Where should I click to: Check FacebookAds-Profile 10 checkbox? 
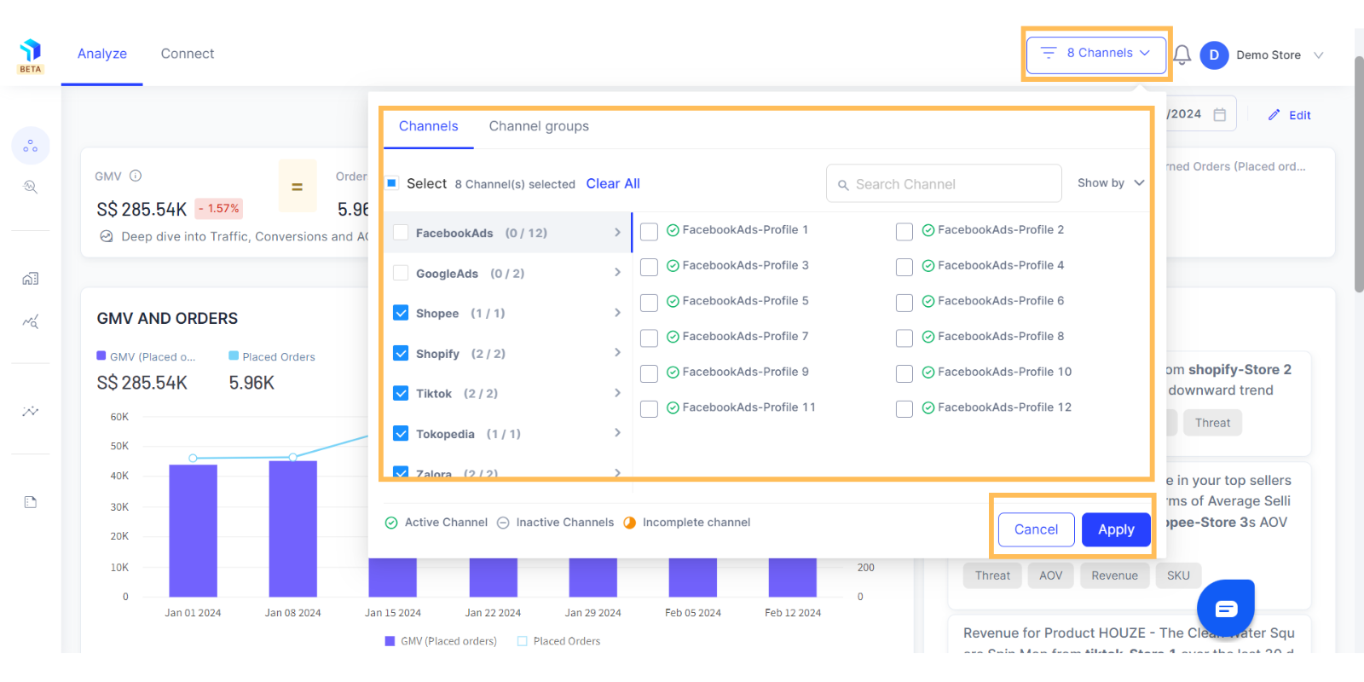coord(905,373)
